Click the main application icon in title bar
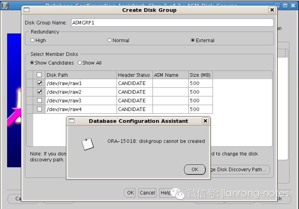 [x=6, y=6]
